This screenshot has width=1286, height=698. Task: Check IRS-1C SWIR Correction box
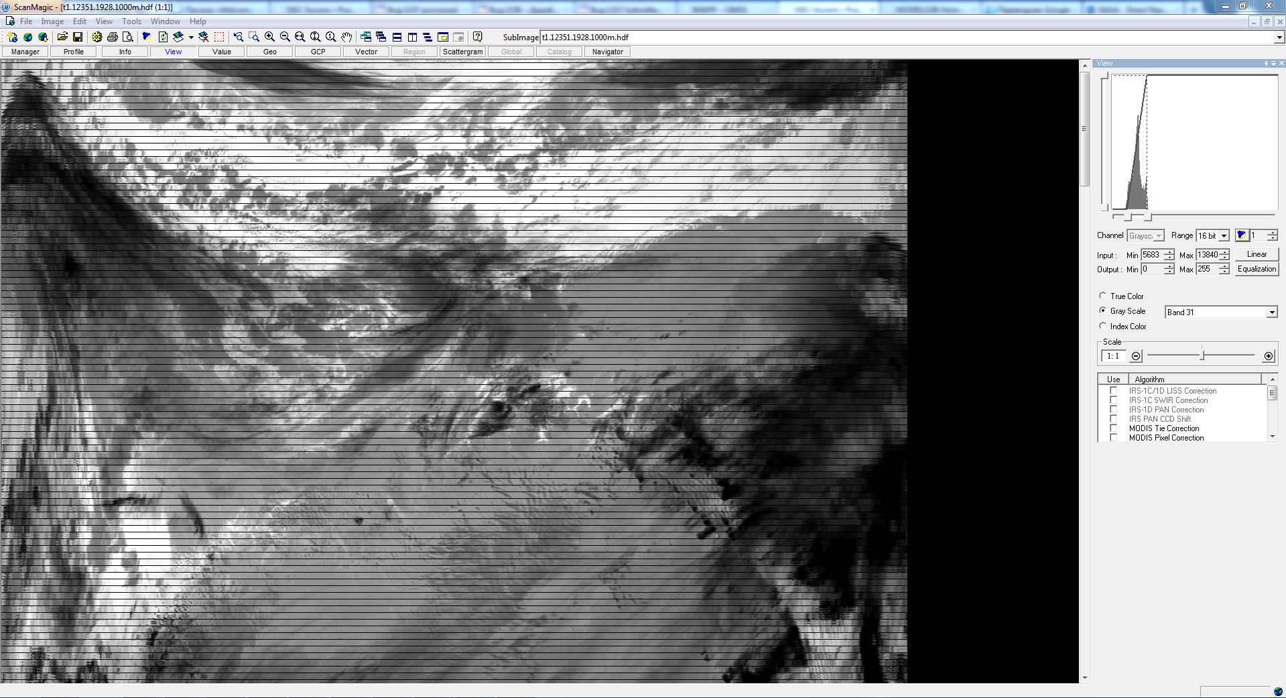click(x=1114, y=400)
